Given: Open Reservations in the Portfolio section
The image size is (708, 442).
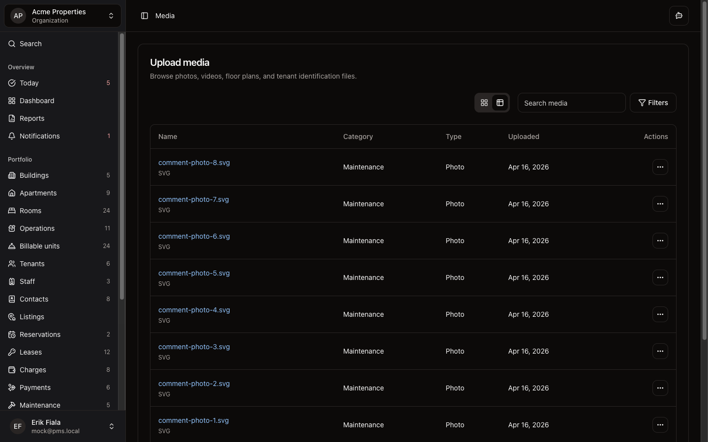Looking at the screenshot, I should click(x=40, y=334).
